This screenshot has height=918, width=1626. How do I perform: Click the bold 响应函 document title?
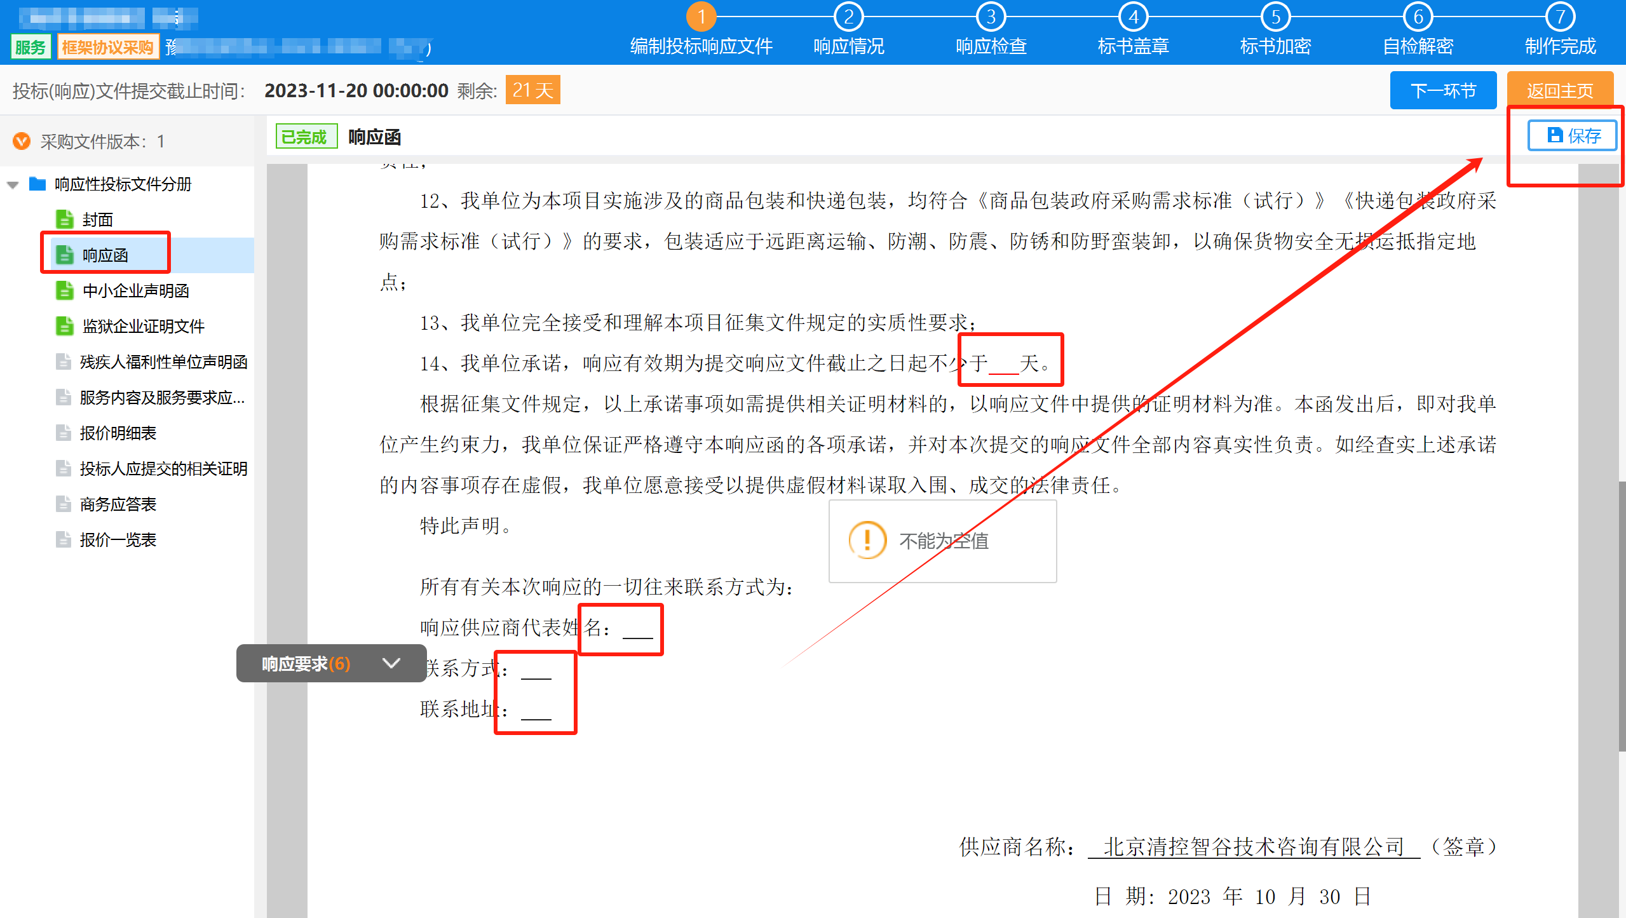coord(374,137)
